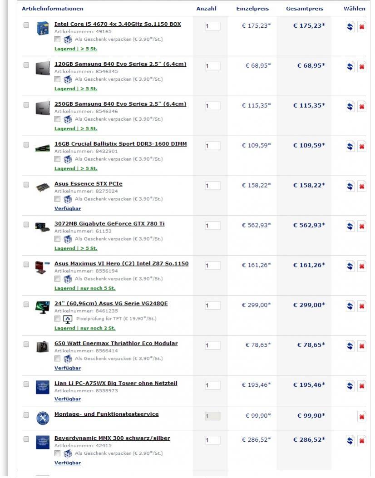Click the quantity field for GeForce GTX 780 Ti

click(x=212, y=226)
